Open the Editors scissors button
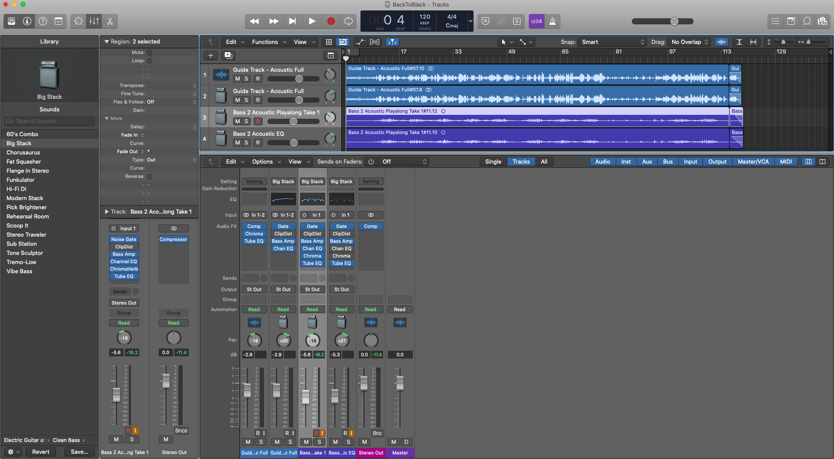The width and height of the screenshot is (834, 459). 110,21
